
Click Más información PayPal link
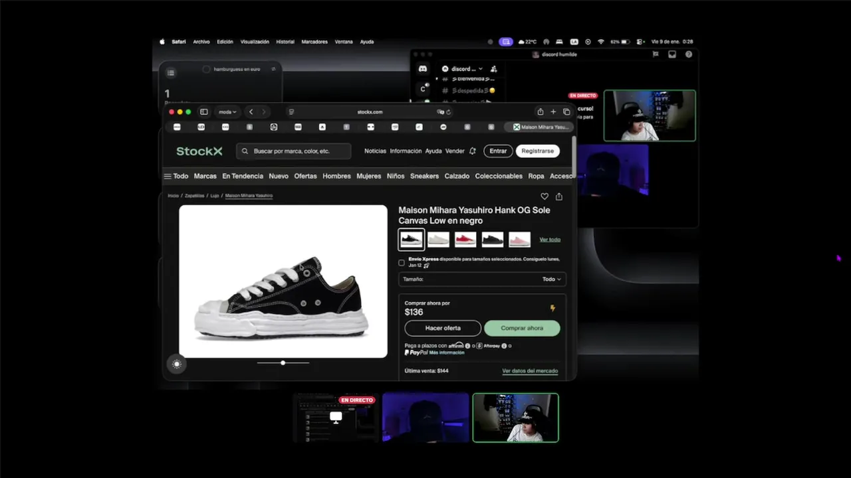pos(447,353)
